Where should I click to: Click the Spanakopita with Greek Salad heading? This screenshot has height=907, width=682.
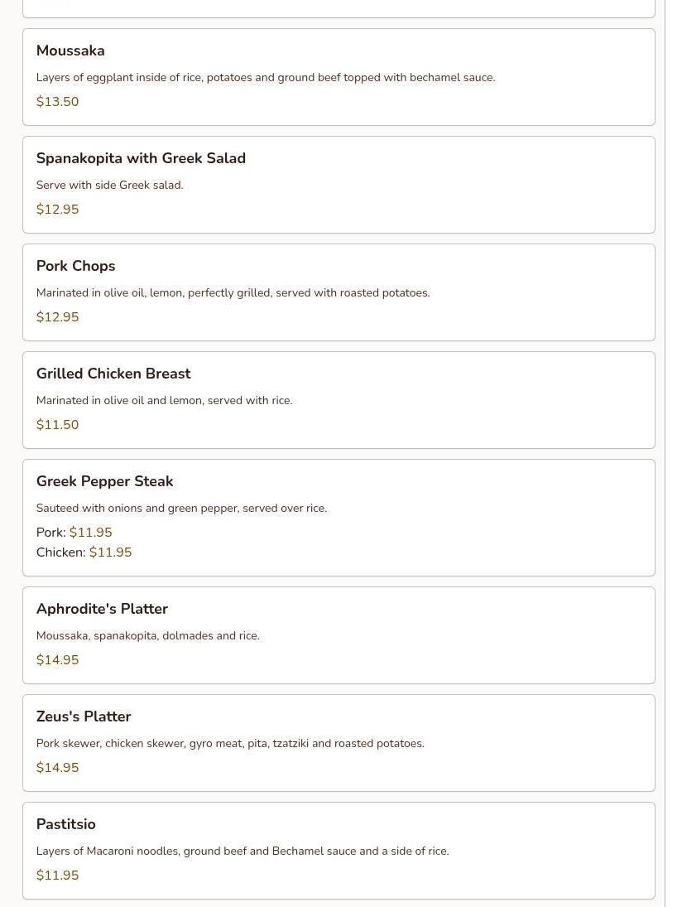(x=141, y=159)
